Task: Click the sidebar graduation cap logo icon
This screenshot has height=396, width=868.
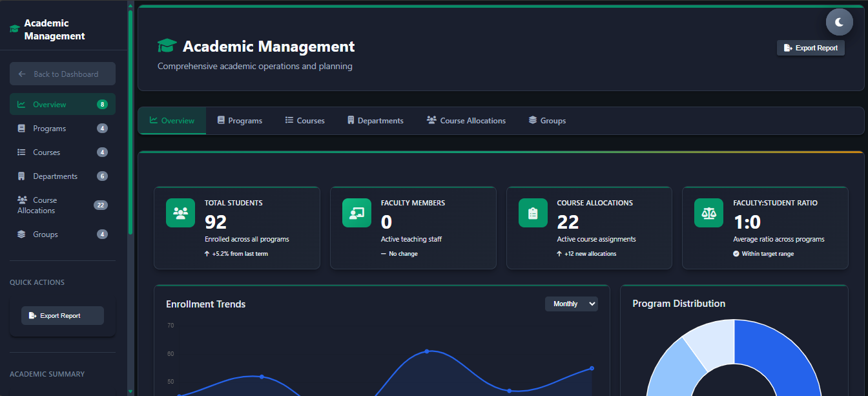Action: coord(14,30)
